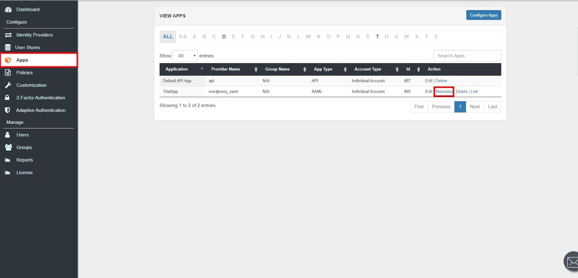The height and width of the screenshot is (278, 578).
Task: Open Dashboard in the sidebar
Action: 28,9
